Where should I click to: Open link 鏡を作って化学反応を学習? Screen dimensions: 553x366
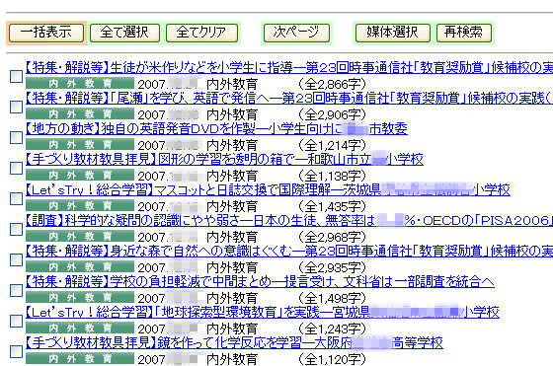point(234,342)
